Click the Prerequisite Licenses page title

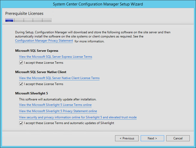pos(24,14)
